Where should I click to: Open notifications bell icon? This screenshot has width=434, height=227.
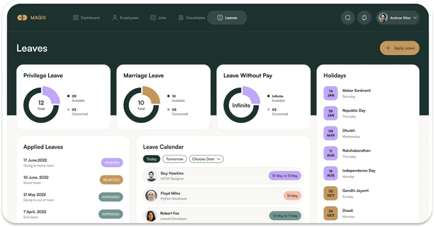point(364,18)
